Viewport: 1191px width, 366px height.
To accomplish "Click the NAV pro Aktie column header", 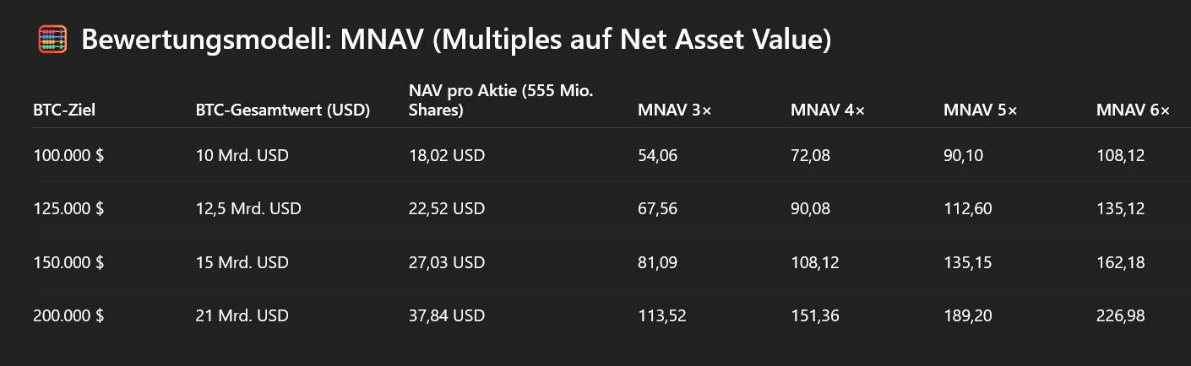I will (501, 100).
